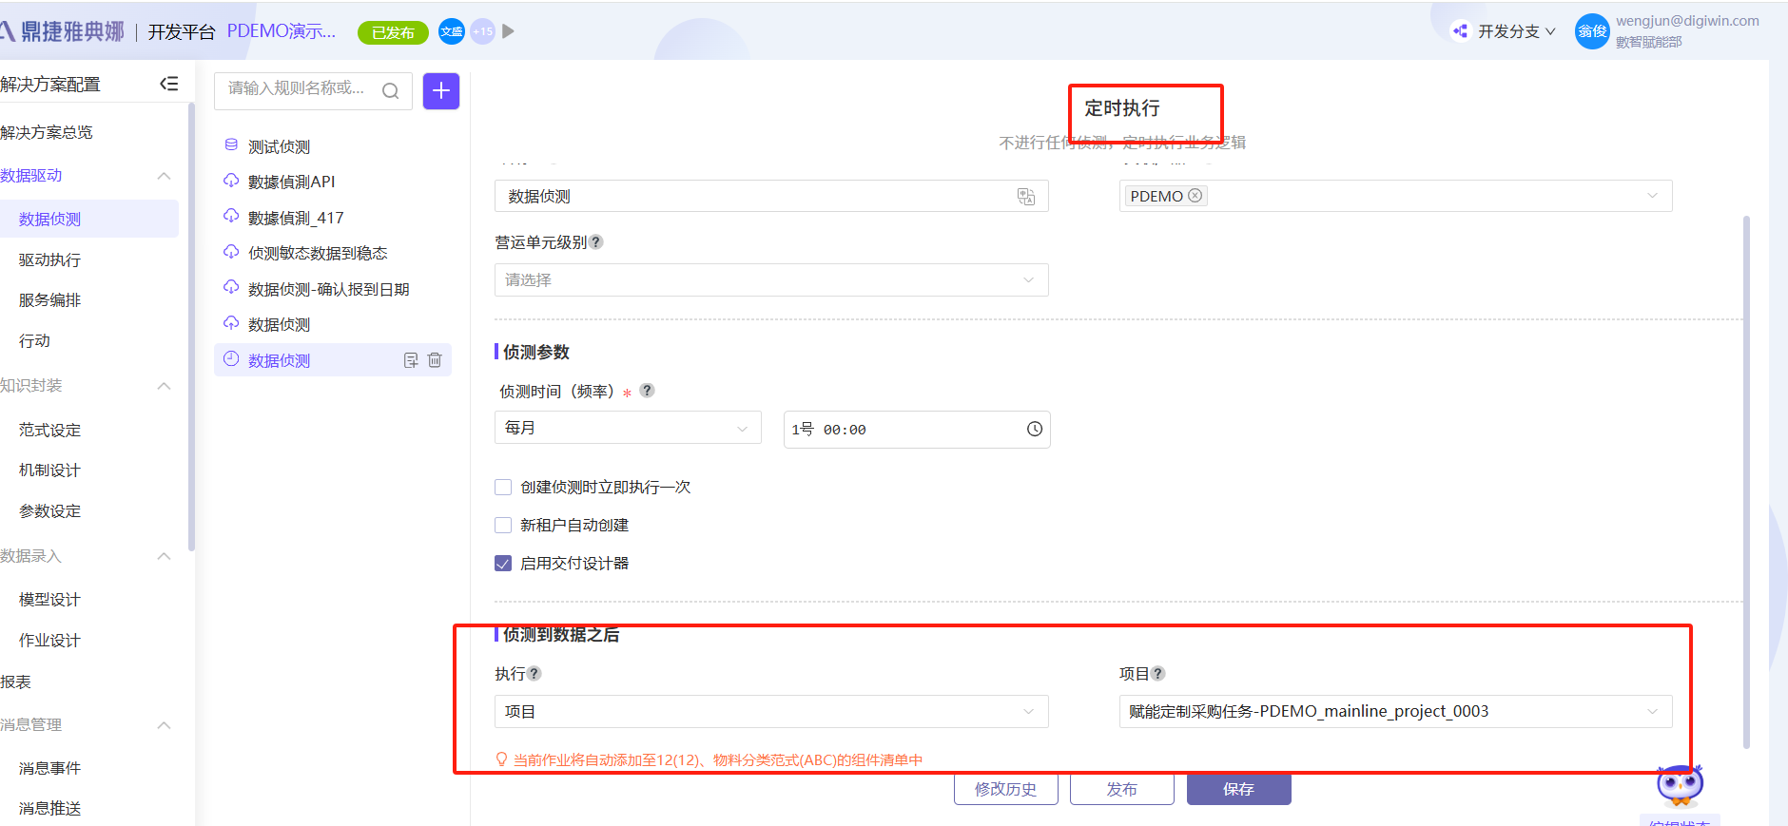
Task: Show help for 侦测时间 frequency
Action: tap(647, 390)
